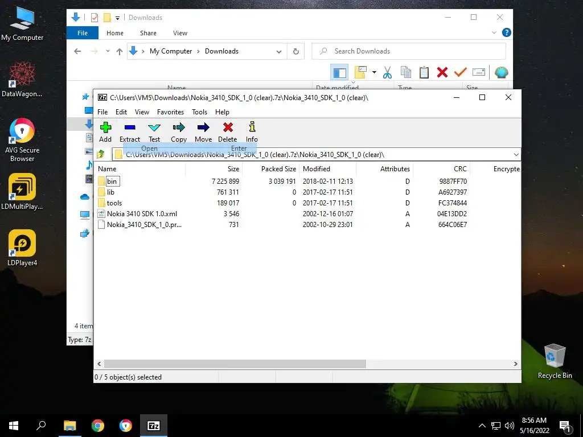Click the Paste clipboard icon in Downloads window

tap(424, 72)
